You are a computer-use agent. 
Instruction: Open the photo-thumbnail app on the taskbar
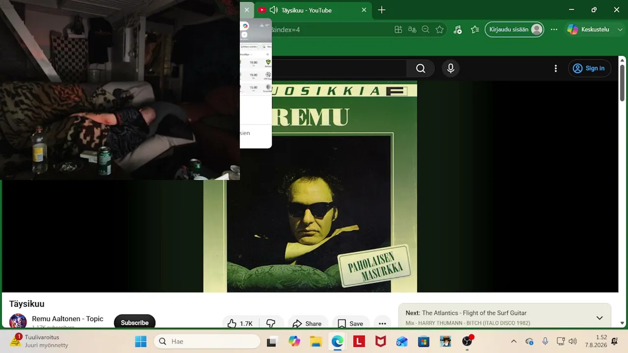point(445,341)
